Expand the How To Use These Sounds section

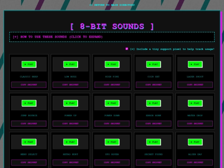coord(112,37)
